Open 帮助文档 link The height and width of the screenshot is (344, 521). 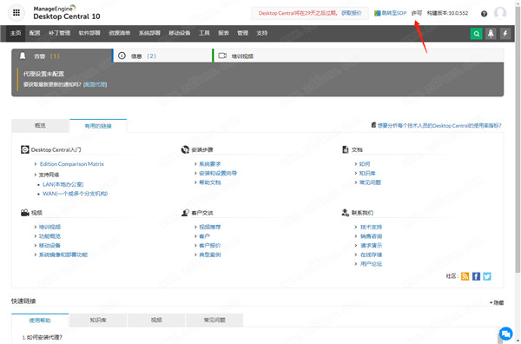click(209, 182)
